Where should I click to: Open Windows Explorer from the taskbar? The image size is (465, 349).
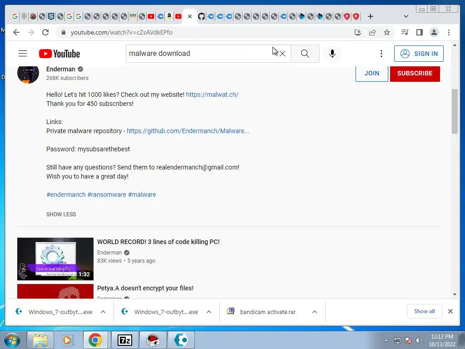click(x=40, y=340)
